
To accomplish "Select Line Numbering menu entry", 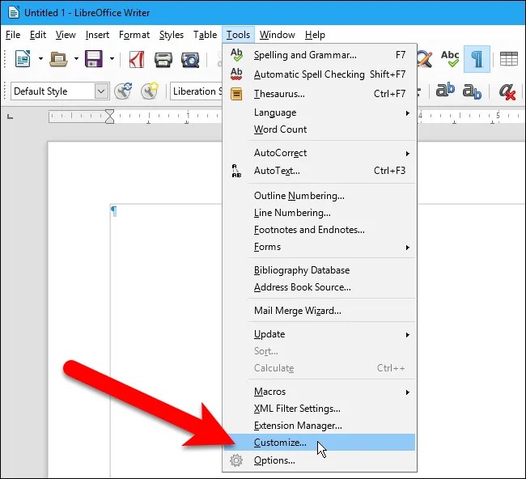I will [x=320, y=213].
